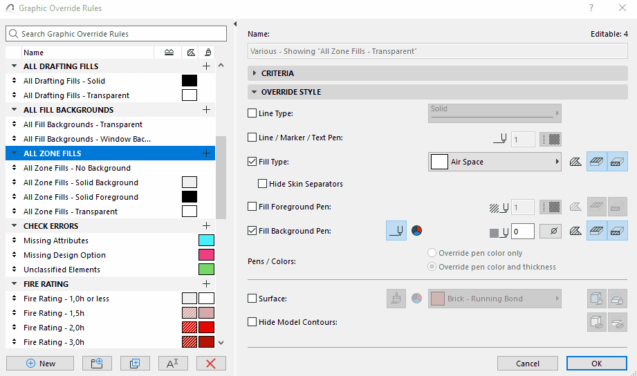Click Surface paint brush icon
Viewport: 637px width, 376px height.
396,299
